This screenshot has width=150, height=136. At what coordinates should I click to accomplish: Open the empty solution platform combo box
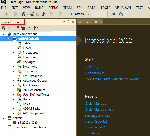(x=99, y=14)
